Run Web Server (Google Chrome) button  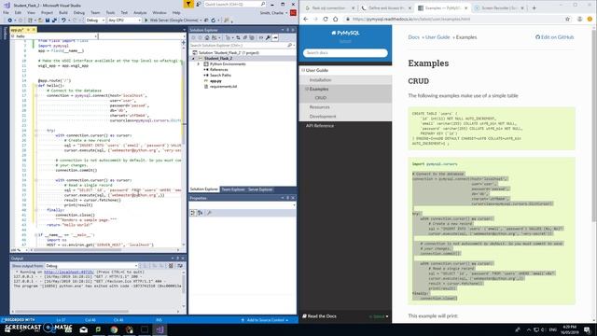172,21
